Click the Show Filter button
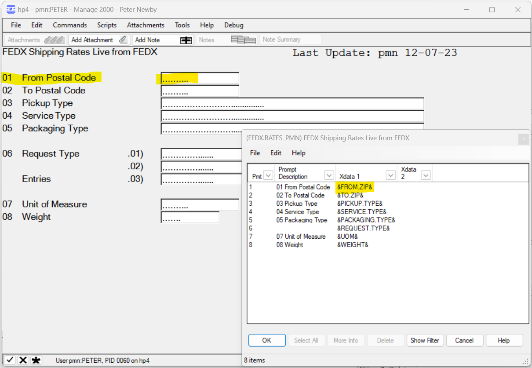Image resolution: width=532 pixels, height=368 pixels. click(425, 340)
